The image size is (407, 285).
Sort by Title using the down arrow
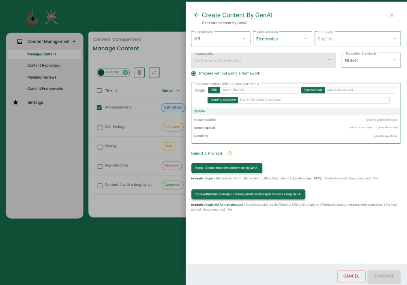117,91
